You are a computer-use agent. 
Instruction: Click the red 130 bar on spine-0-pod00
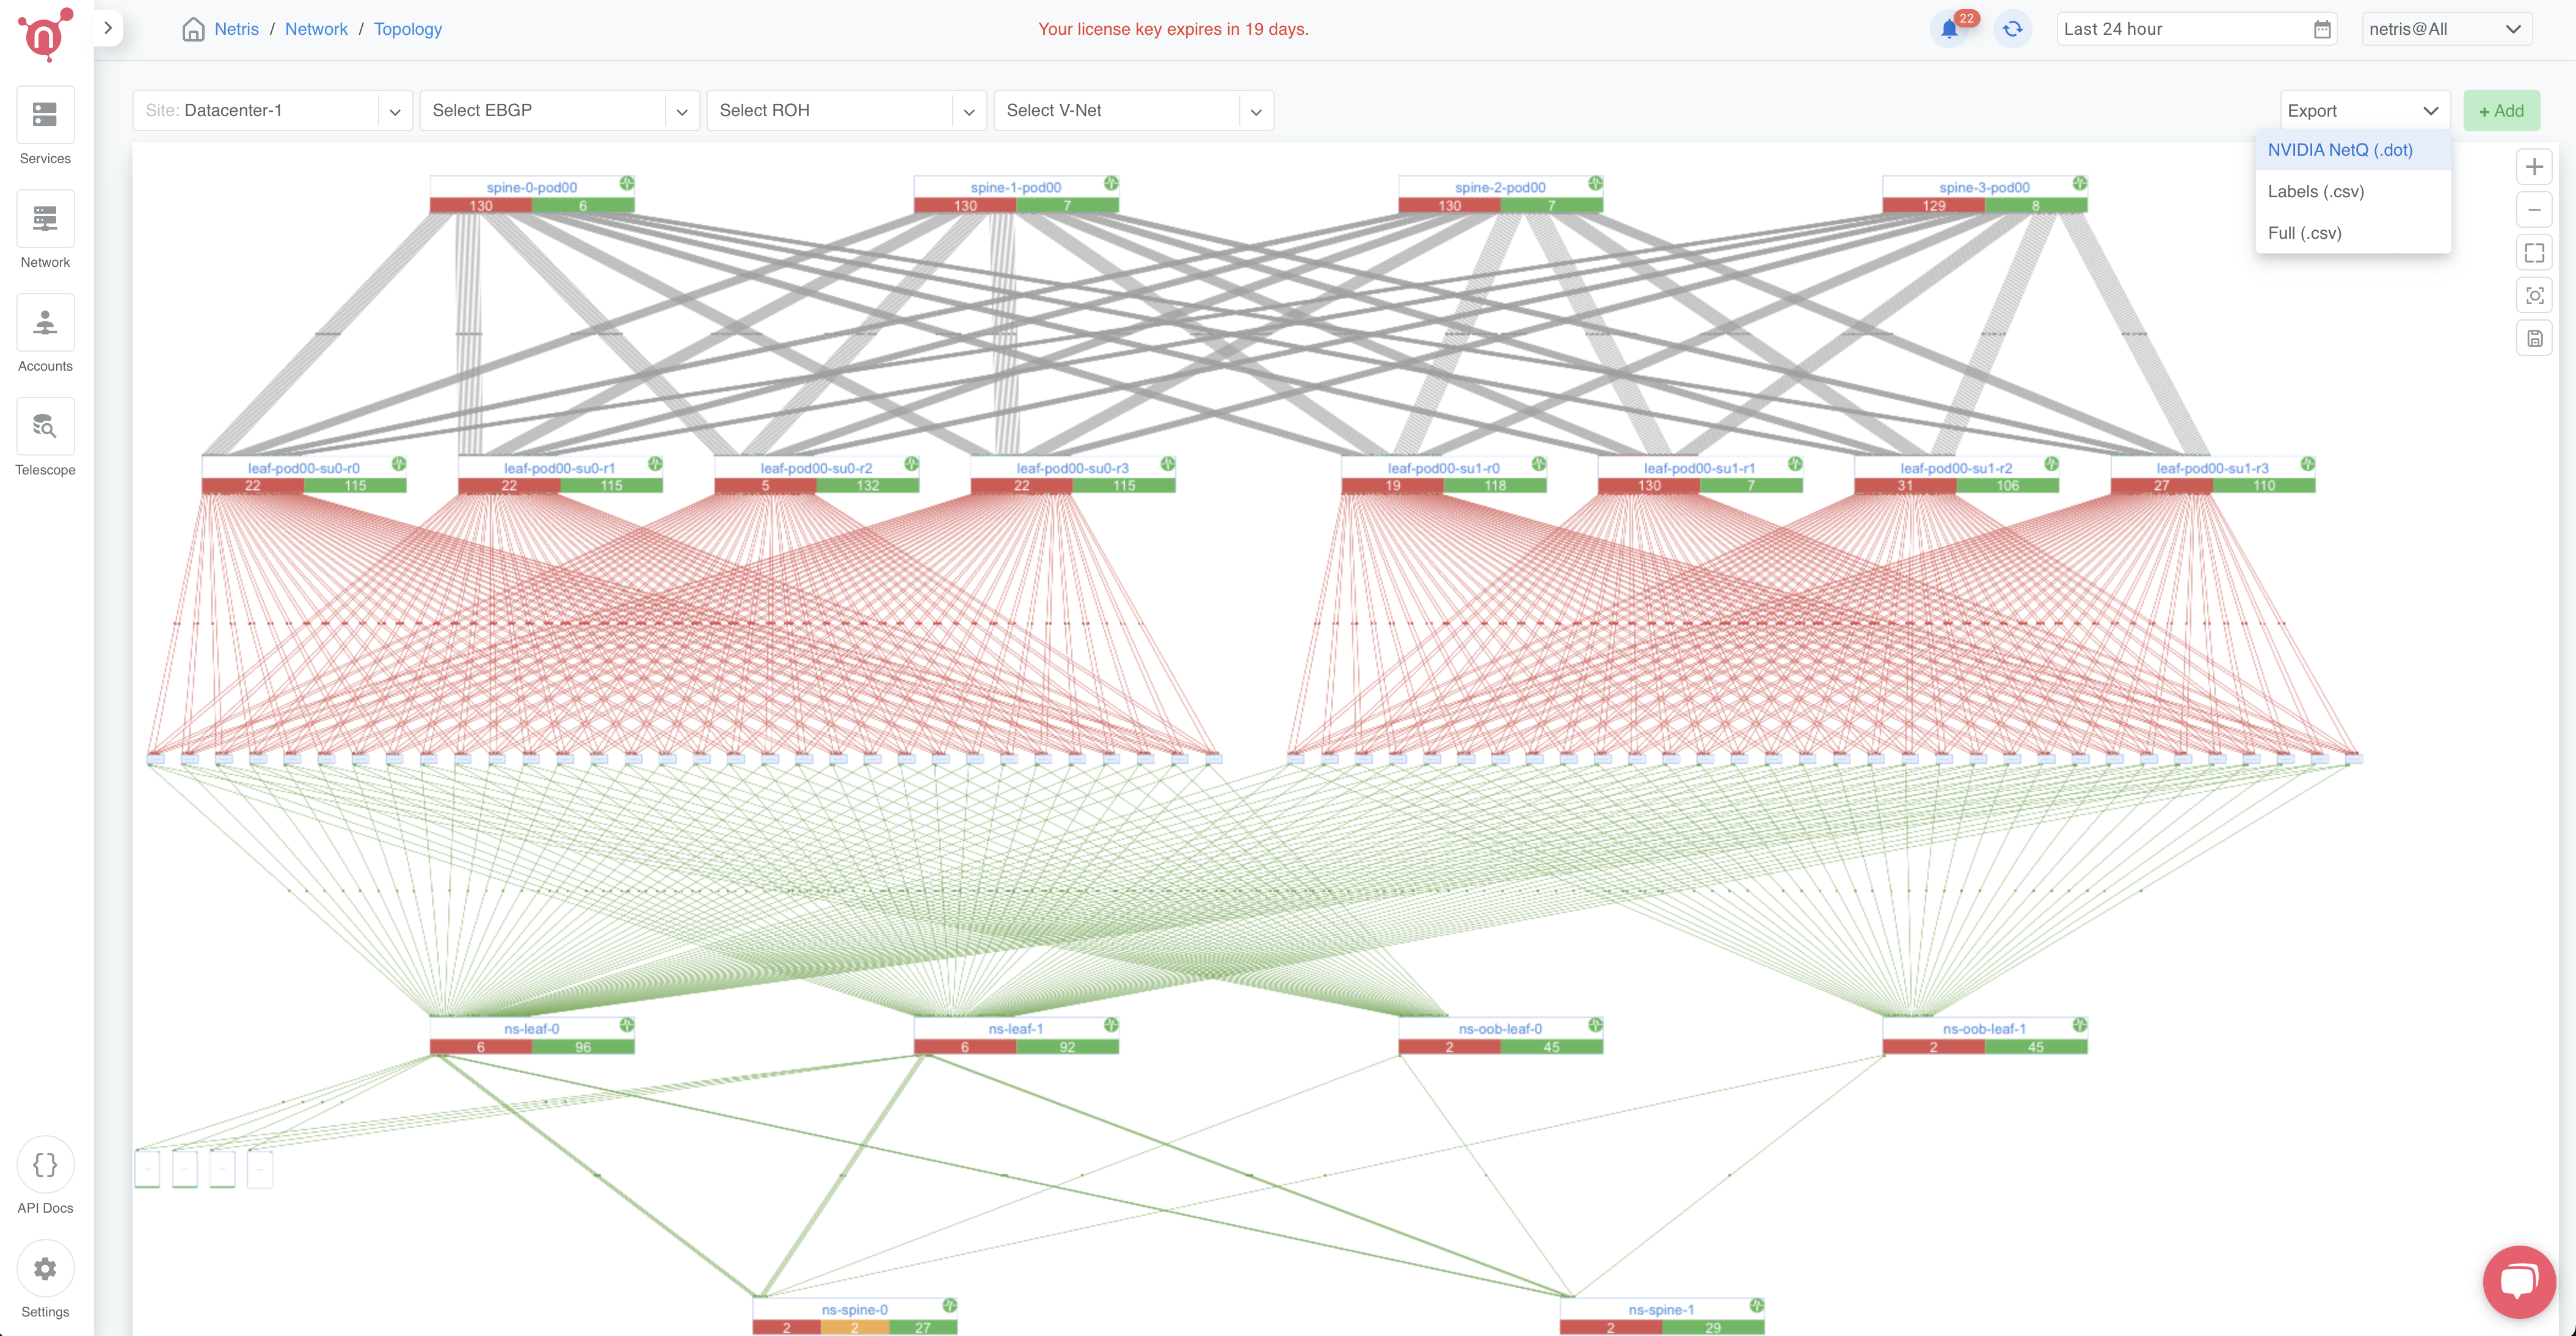click(481, 206)
